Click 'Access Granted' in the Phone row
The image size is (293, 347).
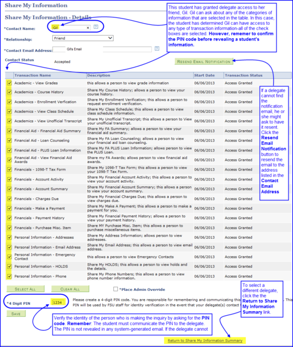point(238,276)
